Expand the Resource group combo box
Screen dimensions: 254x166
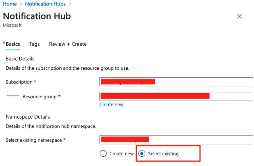click(x=176, y=96)
